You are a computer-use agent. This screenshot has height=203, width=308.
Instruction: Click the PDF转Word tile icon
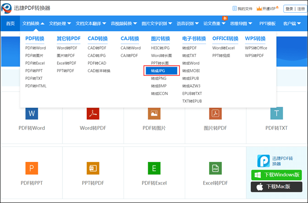click(x=32, y=113)
